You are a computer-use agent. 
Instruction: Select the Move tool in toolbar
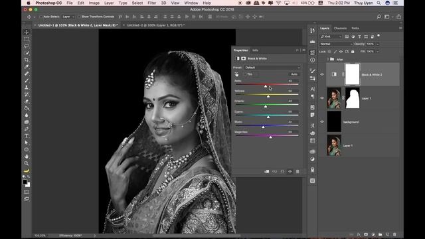click(x=27, y=33)
